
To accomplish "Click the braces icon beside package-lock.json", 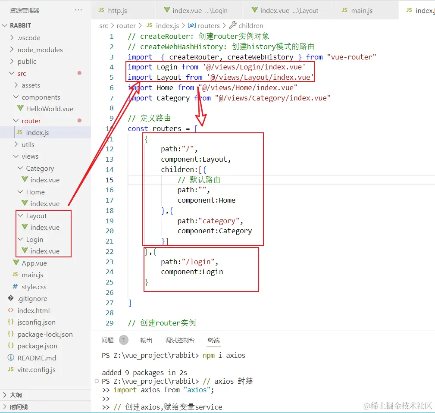I will pos(11,334).
